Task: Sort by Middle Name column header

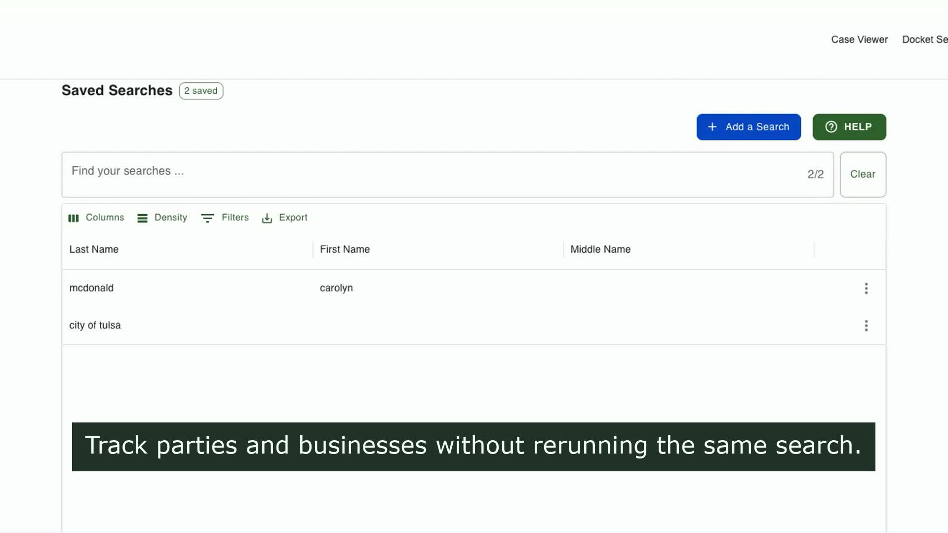Action: tap(600, 249)
